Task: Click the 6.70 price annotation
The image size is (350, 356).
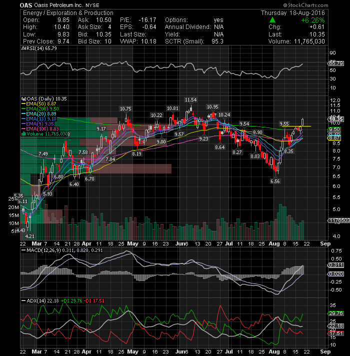Action: (89, 178)
